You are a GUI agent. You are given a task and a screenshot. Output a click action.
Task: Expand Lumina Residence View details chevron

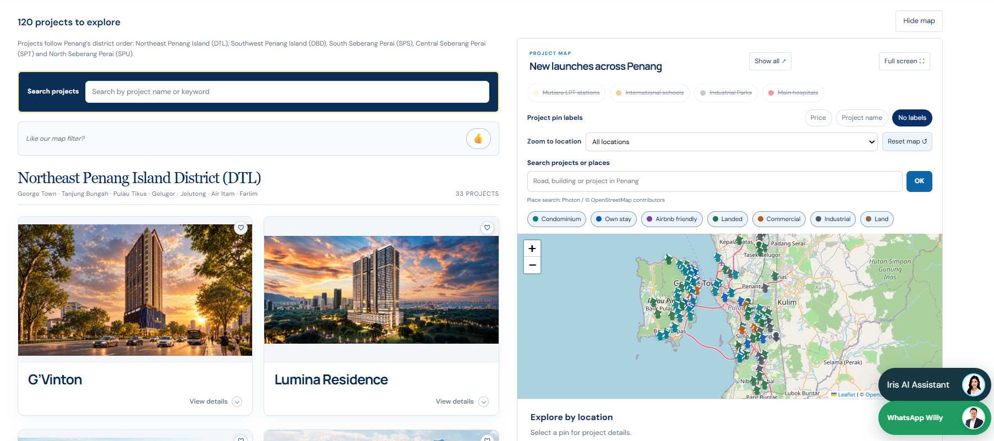[484, 402]
